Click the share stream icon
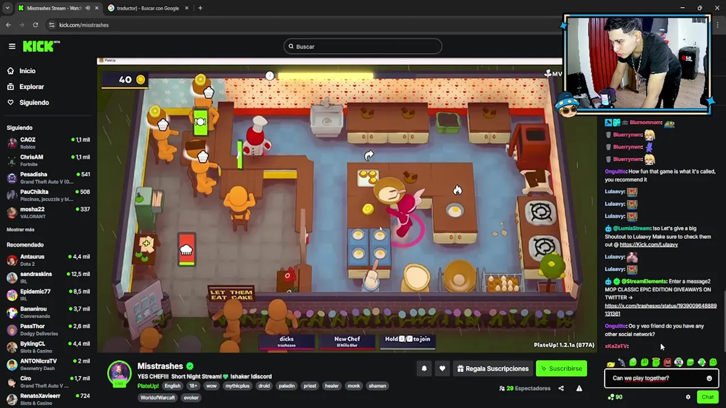 (561, 388)
